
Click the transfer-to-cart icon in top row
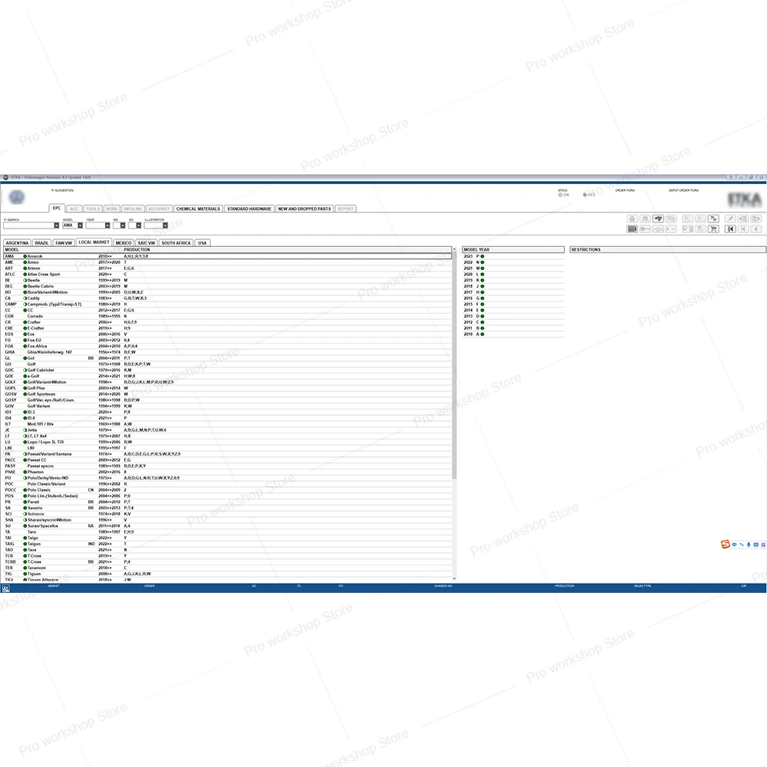click(x=713, y=219)
